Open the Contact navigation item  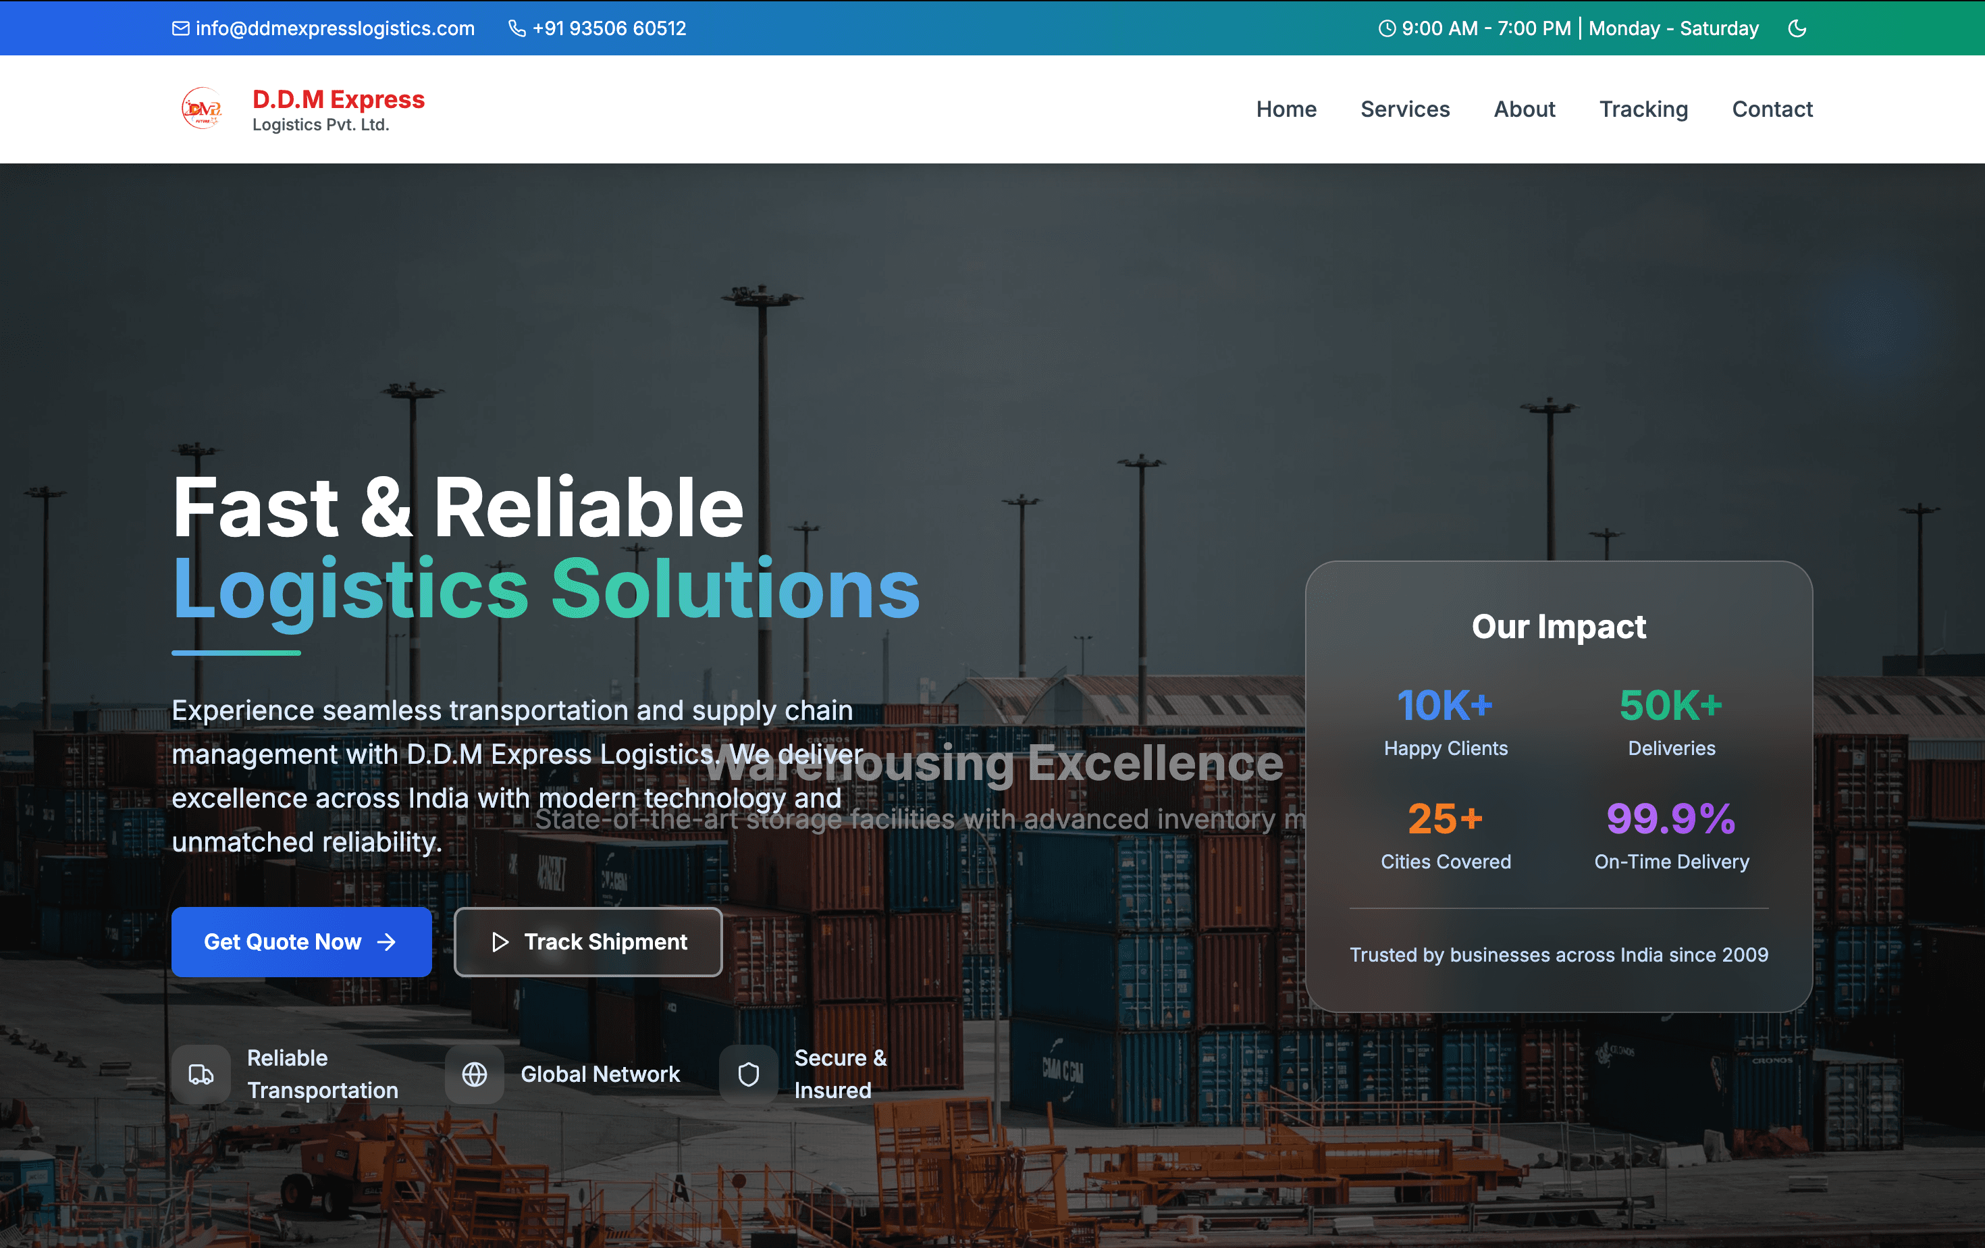coord(1772,109)
